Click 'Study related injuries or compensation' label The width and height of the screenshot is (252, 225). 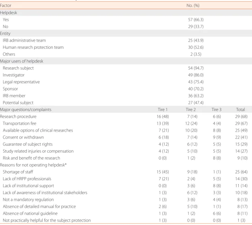(x=38, y=151)
